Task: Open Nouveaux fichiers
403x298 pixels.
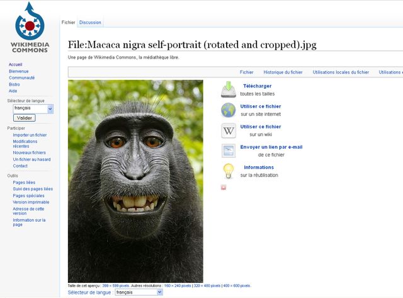Action: coord(30,152)
